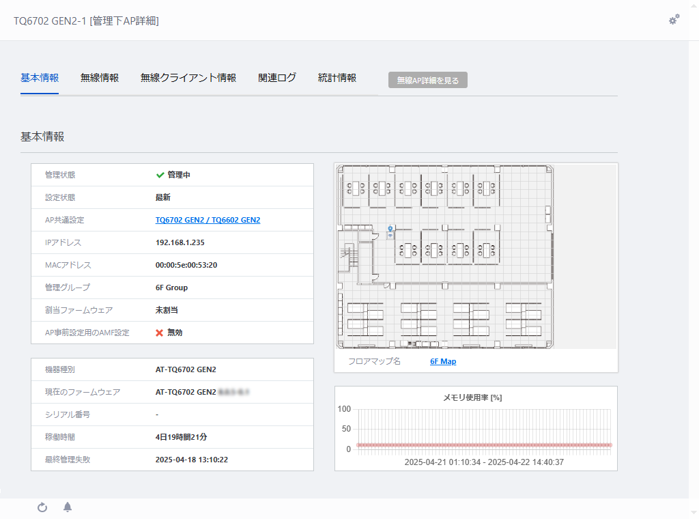This screenshot has height=519, width=699.
Task: Open the TQ6702 GEN2 / TQ6602 GEN2 link
Action: [208, 220]
